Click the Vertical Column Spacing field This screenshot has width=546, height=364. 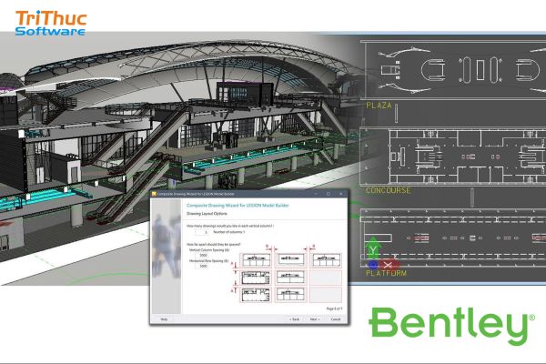[x=202, y=256]
